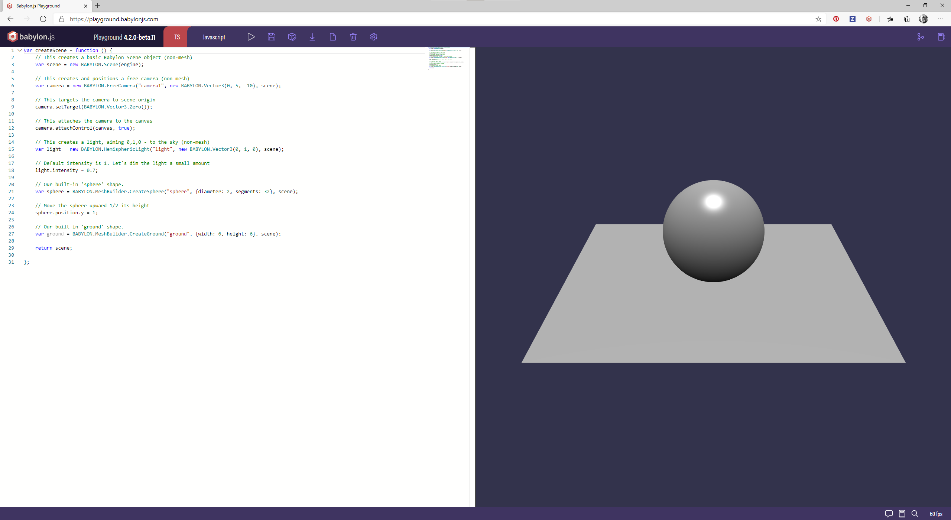Open the Babylon.js Inspector
This screenshot has width=951, height=520.
pyautogui.click(x=292, y=37)
